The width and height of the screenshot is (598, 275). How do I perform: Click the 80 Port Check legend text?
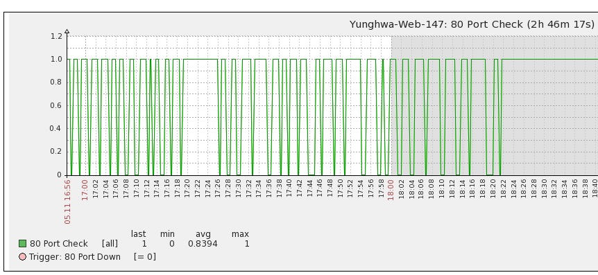click(x=59, y=244)
